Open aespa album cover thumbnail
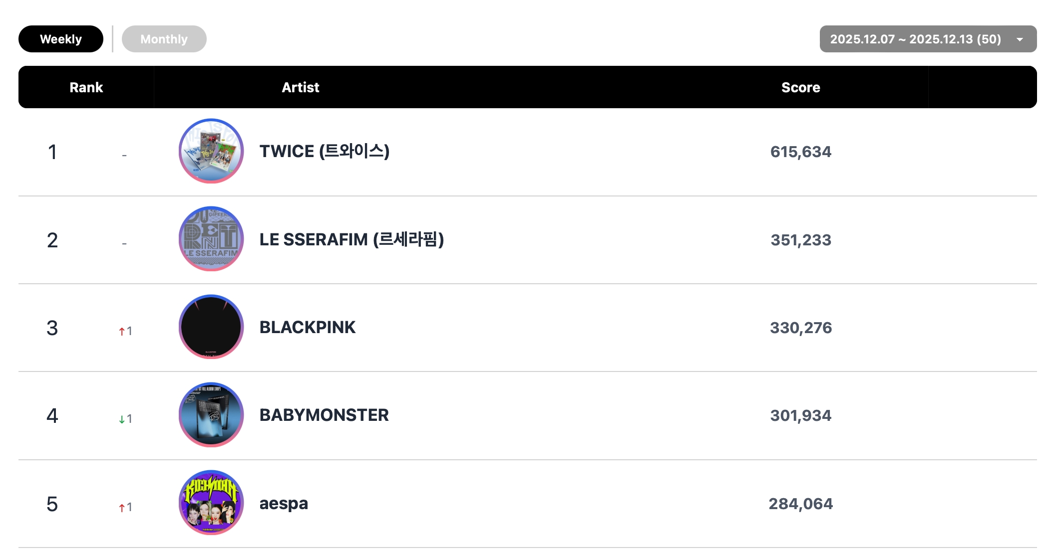Image resolution: width=1060 pixels, height=555 pixels. coord(211,503)
